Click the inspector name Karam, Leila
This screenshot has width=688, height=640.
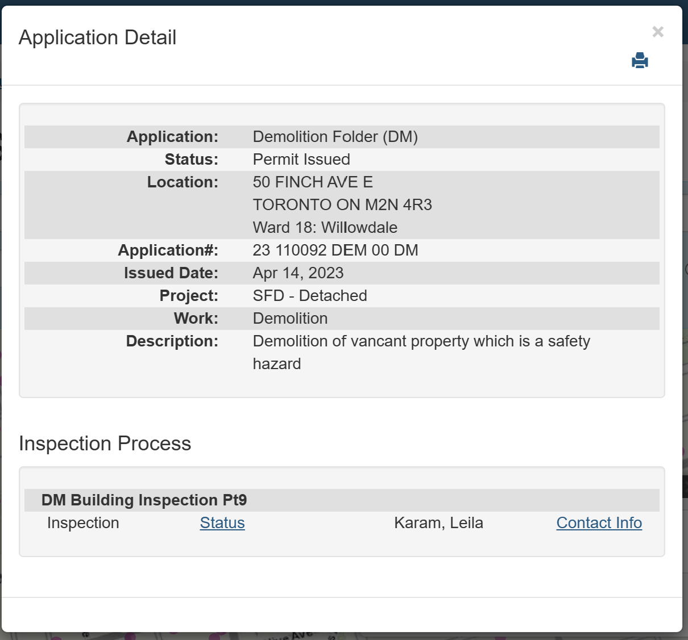click(438, 523)
